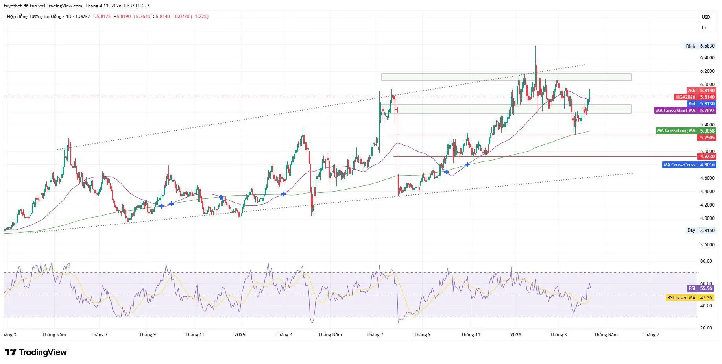The width and height of the screenshot is (722, 364).
Task: Click the leftmost blue MA cross marker
Action: [x=162, y=206]
